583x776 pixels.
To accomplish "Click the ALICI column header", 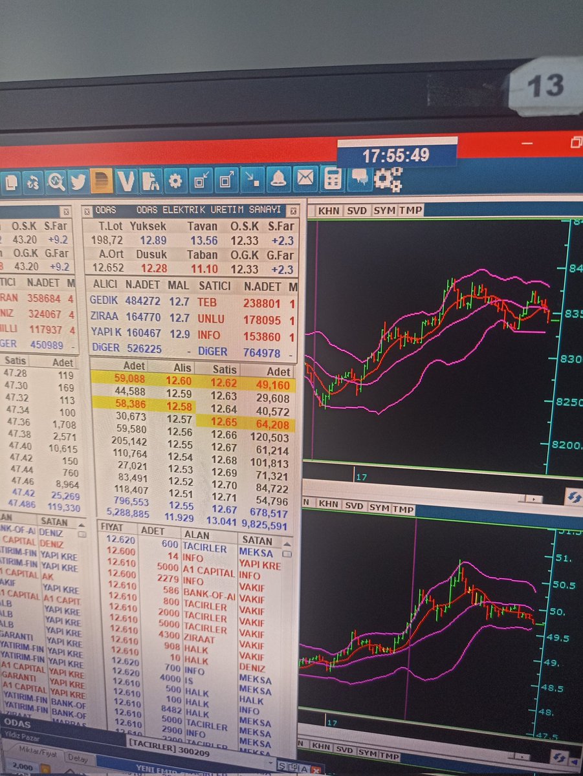I will [x=105, y=286].
